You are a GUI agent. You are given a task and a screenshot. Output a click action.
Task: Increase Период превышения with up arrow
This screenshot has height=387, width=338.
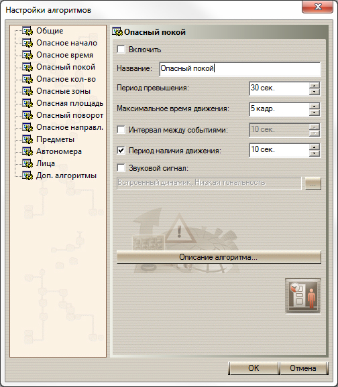315,86
